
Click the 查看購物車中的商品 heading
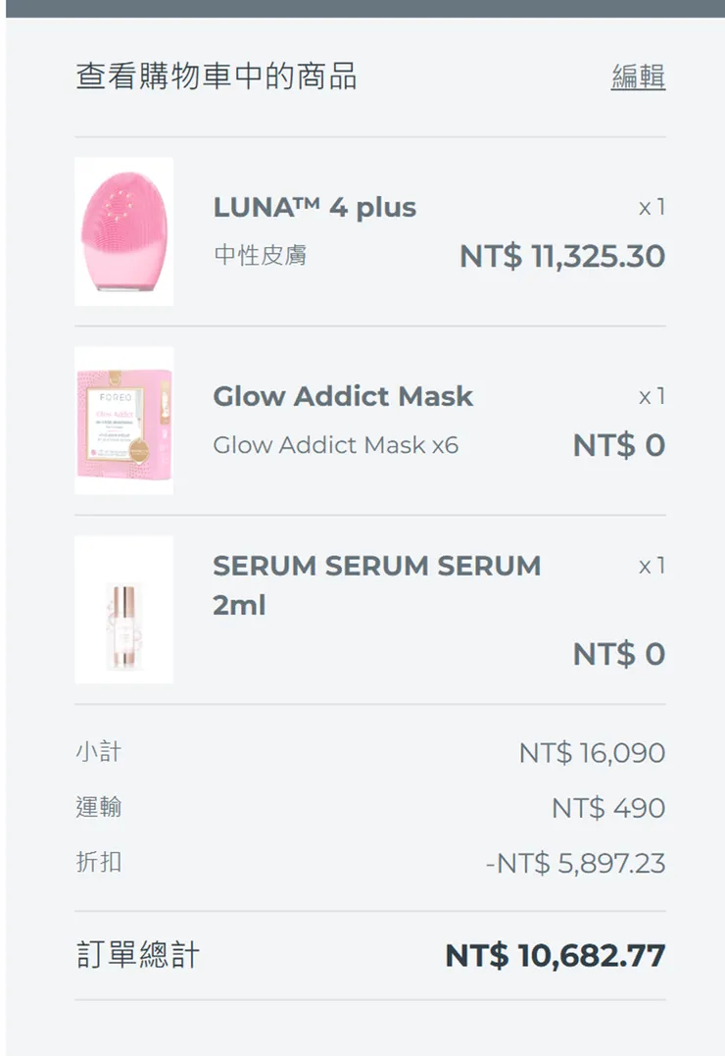tap(217, 76)
